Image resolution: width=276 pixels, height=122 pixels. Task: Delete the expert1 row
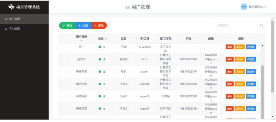(x=230, y=84)
